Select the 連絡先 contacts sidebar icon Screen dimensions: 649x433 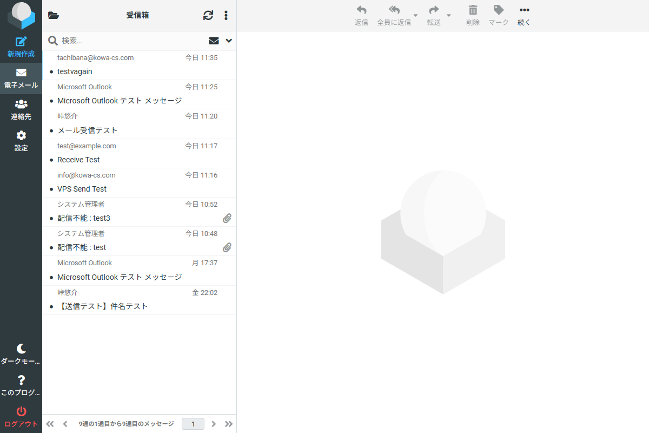21,109
